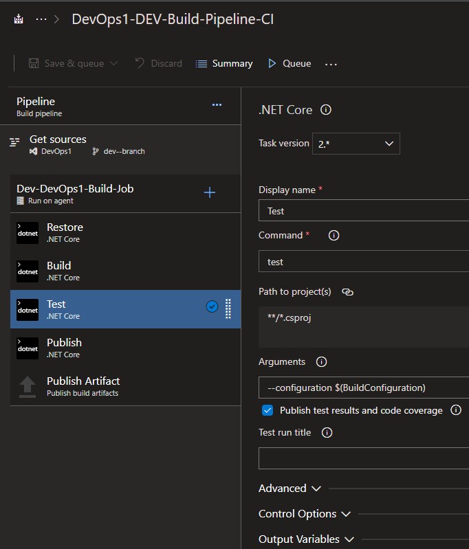Add a task to the agent job
This screenshot has width=469, height=549.
(210, 192)
